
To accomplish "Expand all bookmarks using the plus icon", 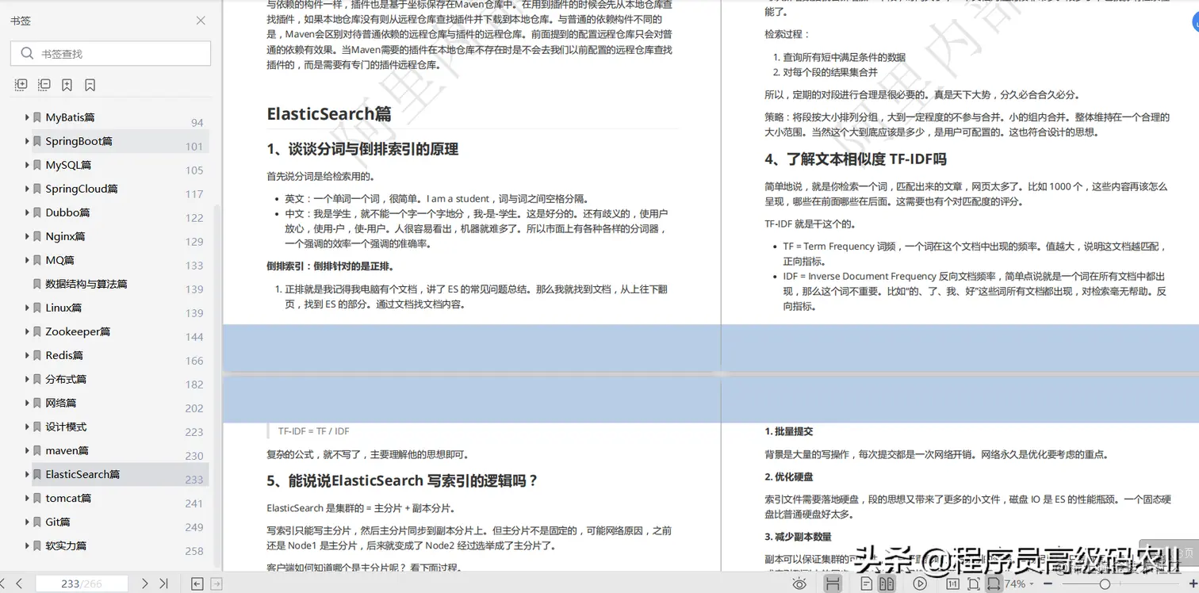I will [21, 84].
